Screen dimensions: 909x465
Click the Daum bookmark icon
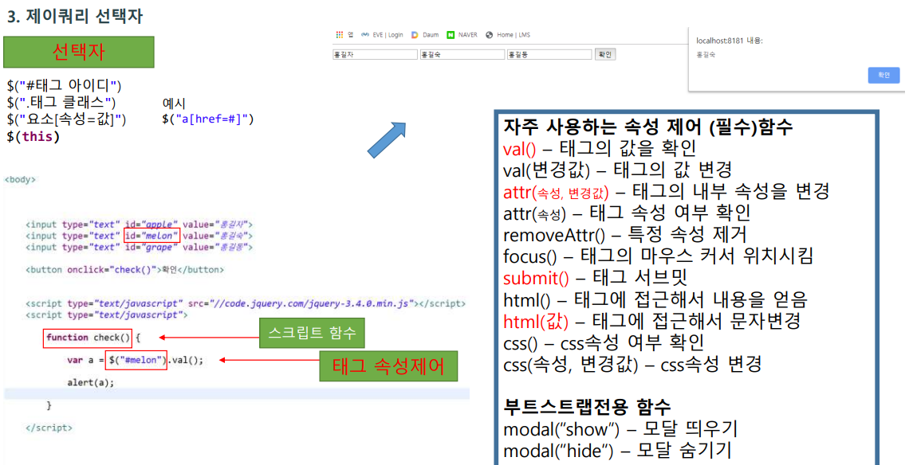pos(415,34)
